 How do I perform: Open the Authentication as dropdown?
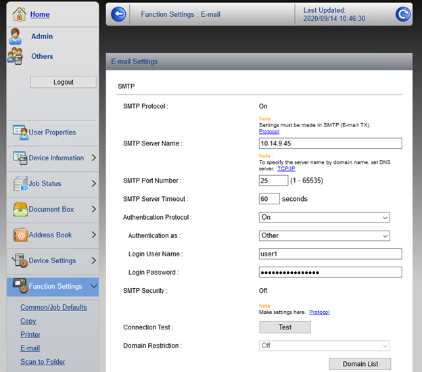[x=325, y=236]
